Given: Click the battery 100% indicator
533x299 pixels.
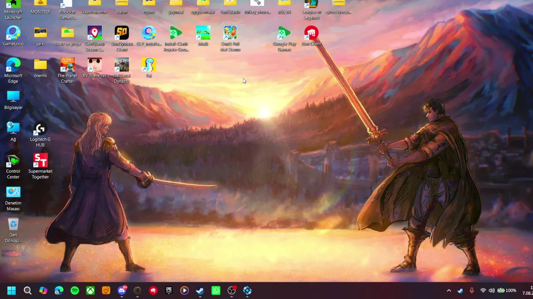Looking at the screenshot, I should coord(507,291).
